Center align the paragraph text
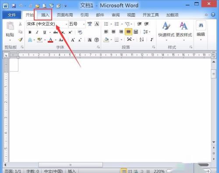Viewport: 219px width, 173px height. pos(113,32)
